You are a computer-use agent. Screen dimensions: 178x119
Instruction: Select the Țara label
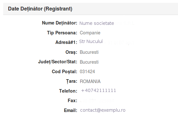coord(72,81)
